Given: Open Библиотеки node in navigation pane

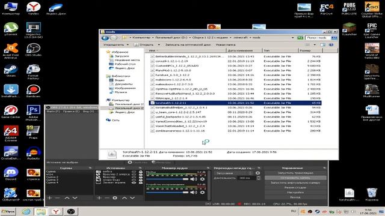Looking at the screenshot, I should click(118, 76).
